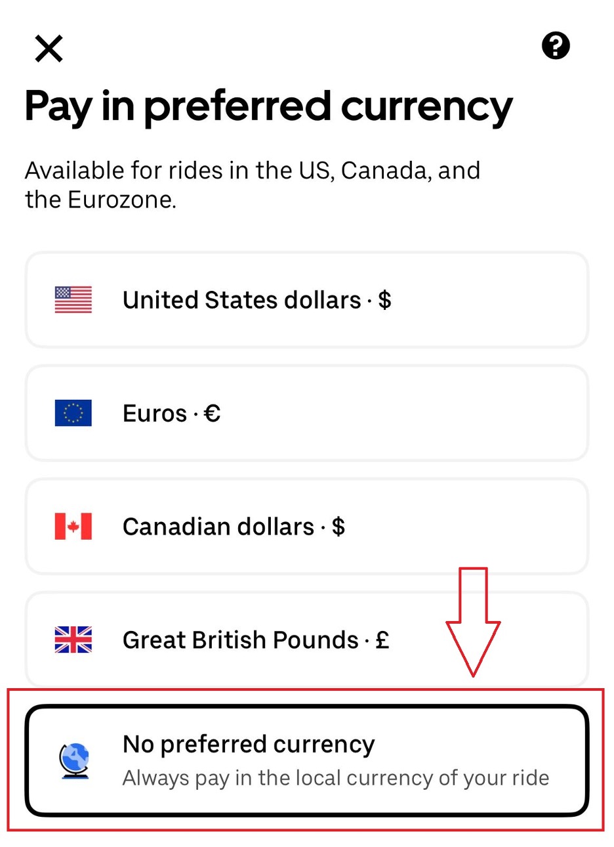Close the preferred currency screen
Screen dimensions: 614x847
tap(49, 49)
